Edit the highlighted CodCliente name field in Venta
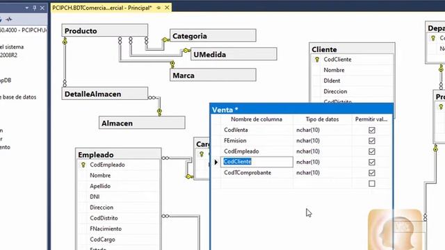445x250 pixels. pos(257,162)
